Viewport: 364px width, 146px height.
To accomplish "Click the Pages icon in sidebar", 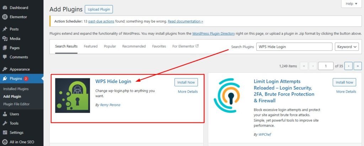I will tap(5, 48).
